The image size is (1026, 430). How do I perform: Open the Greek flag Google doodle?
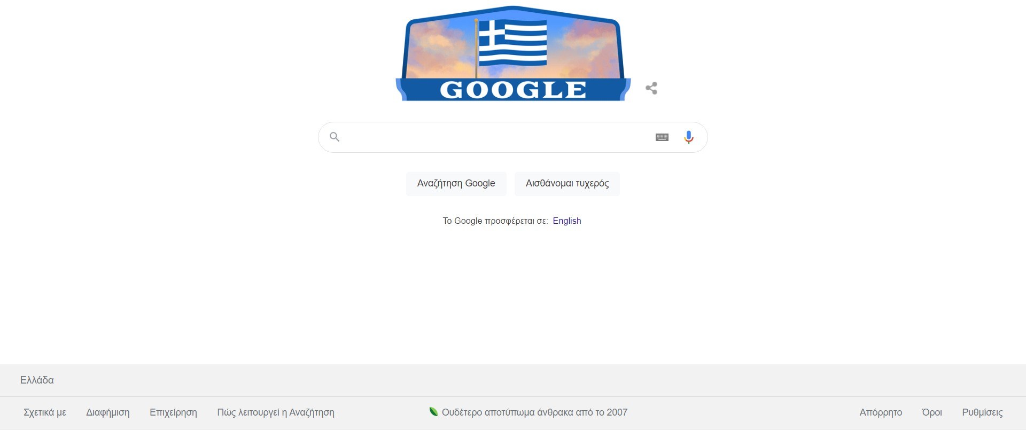(513, 53)
